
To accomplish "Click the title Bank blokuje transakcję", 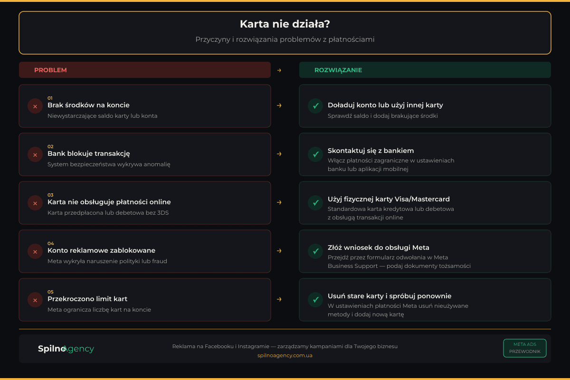I will (89, 153).
